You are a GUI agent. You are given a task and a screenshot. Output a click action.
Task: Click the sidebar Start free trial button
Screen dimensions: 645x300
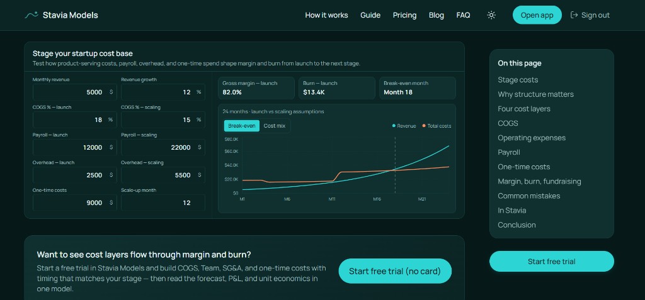[x=552, y=262]
